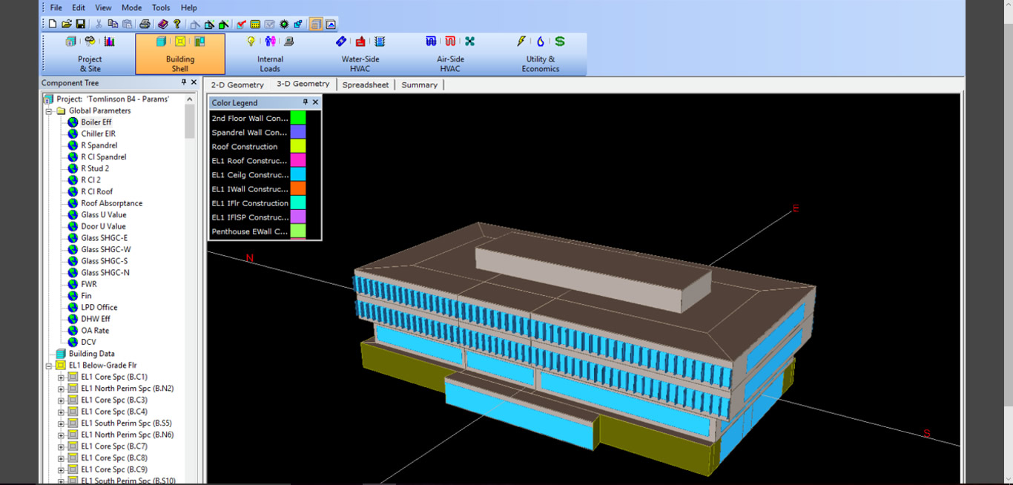This screenshot has height=485, width=1013.
Task: Open the Tools menu
Action: tap(161, 7)
